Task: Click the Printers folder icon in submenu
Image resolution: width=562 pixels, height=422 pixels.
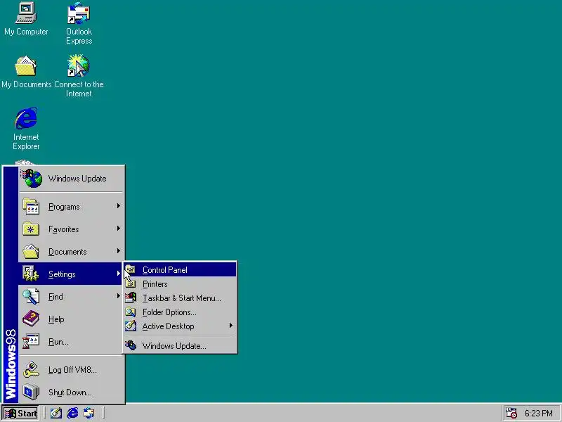Action: 131,284
